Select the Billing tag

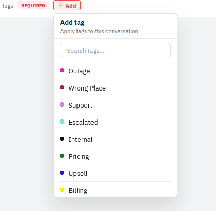(x=115, y=190)
